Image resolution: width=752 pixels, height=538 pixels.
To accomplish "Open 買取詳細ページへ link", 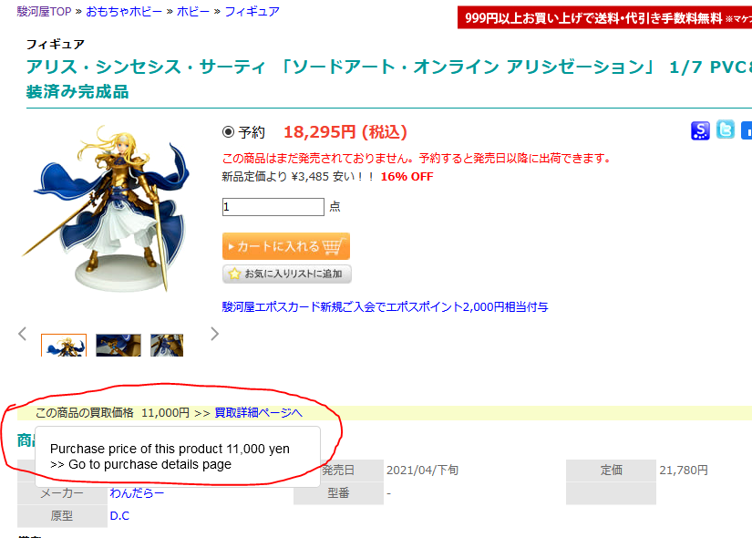I will point(259,413).
